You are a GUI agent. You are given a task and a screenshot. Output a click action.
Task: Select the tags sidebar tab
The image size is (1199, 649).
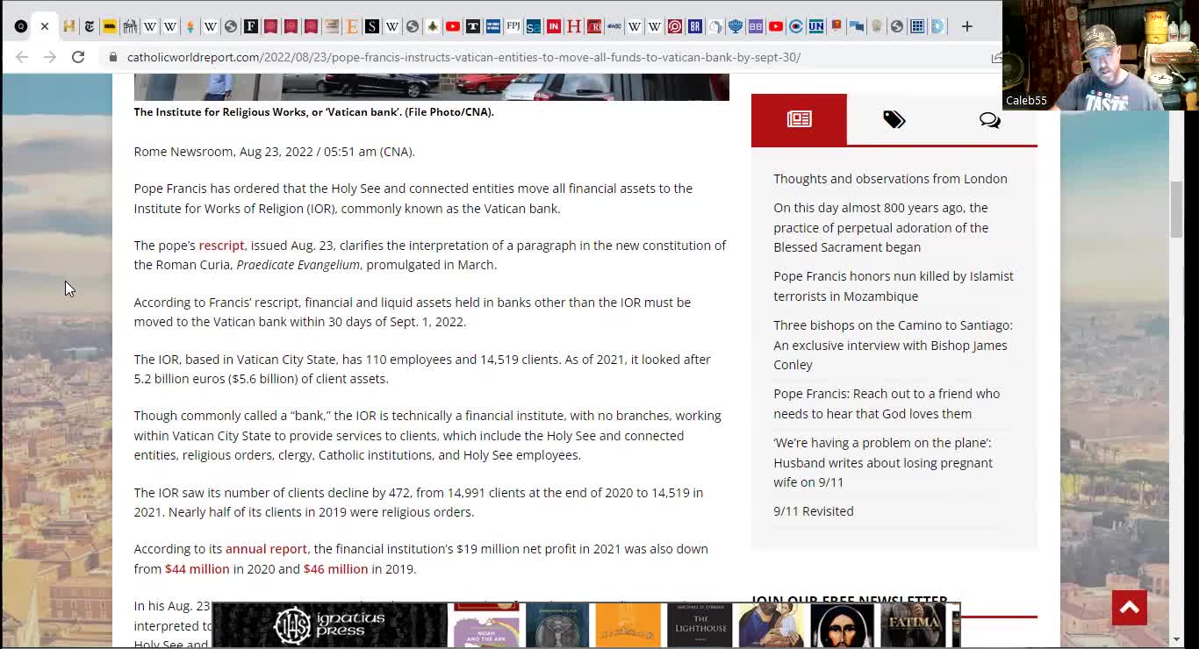(x=894, y=119)
